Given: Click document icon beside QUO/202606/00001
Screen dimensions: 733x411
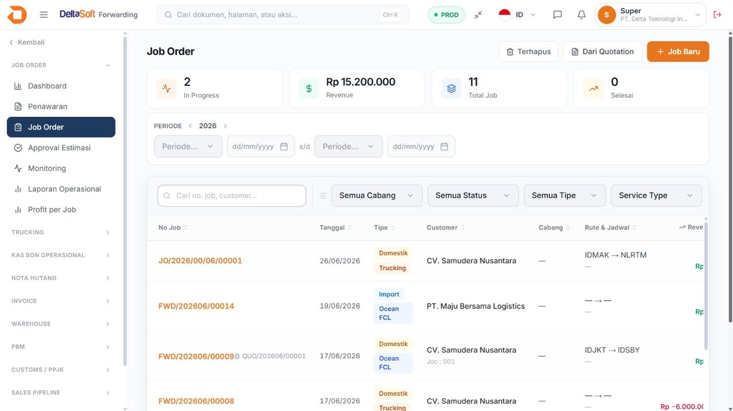Looking at the screenshot, I should coord(237,356).
